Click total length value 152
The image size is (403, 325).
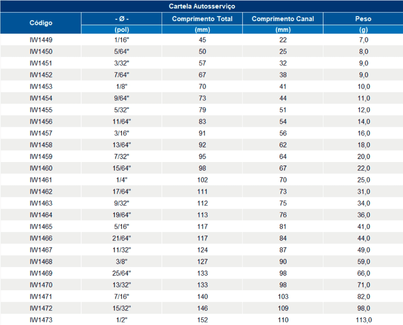click(202, 320)
